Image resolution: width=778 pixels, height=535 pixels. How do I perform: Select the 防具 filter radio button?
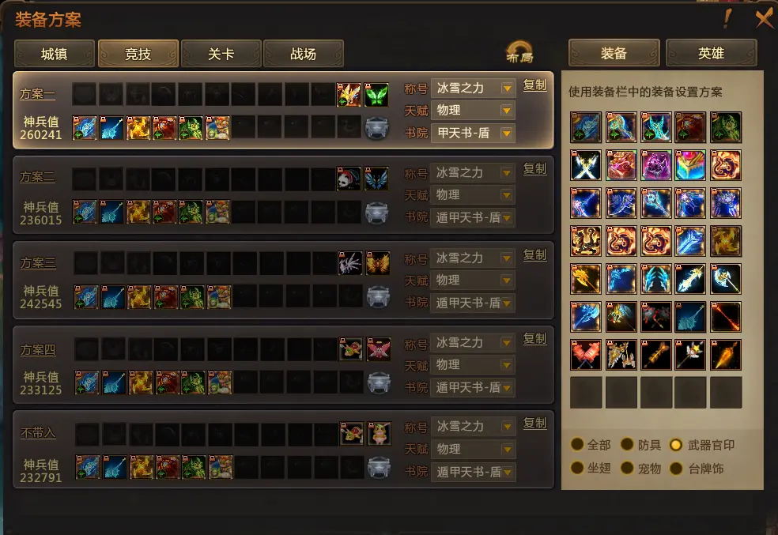(x=627, y=444)
